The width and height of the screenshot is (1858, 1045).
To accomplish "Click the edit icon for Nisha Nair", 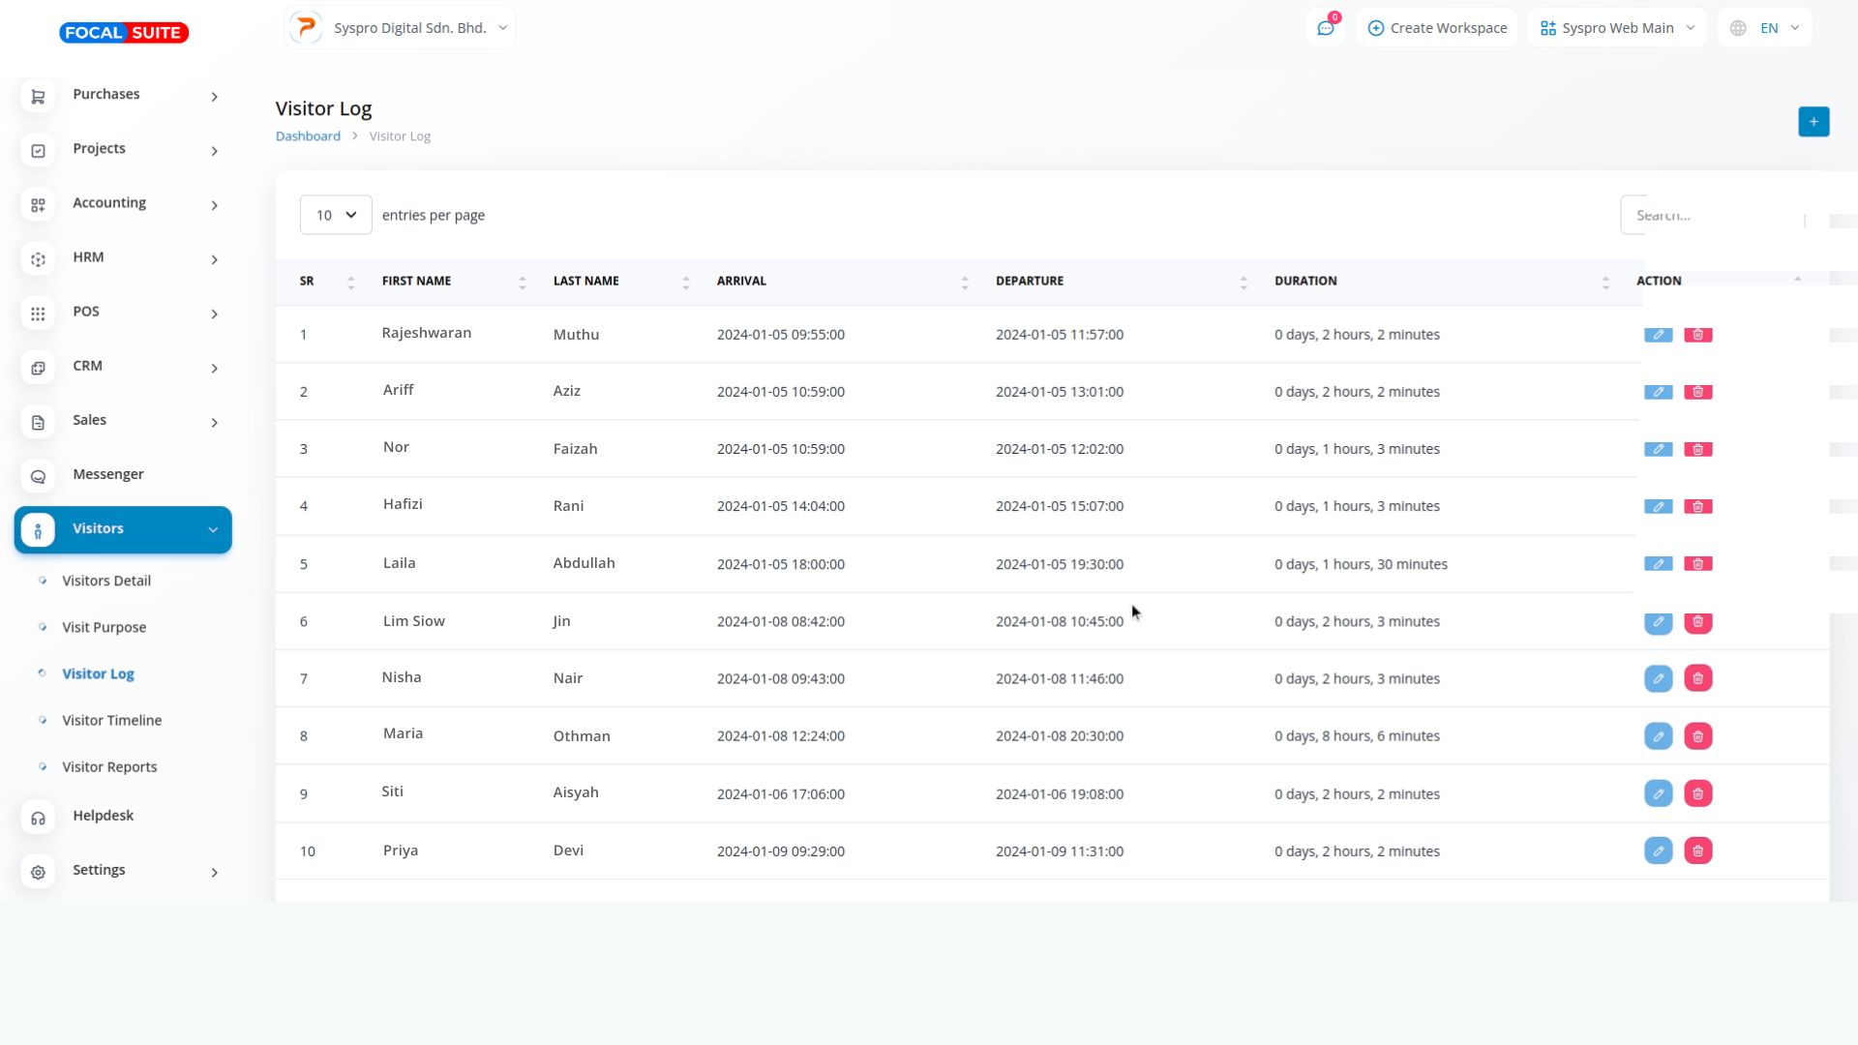I will click(x=1658, y=678).
